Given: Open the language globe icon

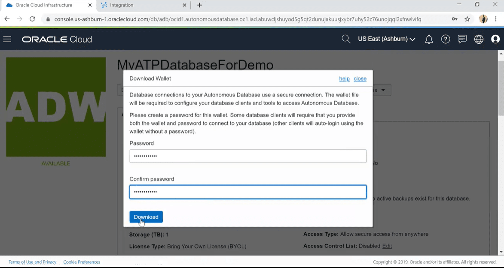Looking at the screenshot, I should [479, 39].
